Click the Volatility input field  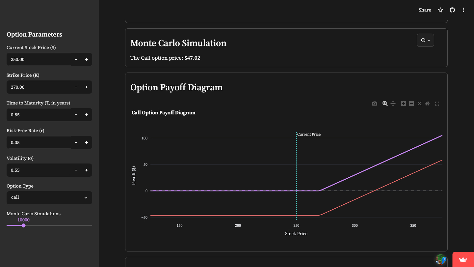click(39, 170)
